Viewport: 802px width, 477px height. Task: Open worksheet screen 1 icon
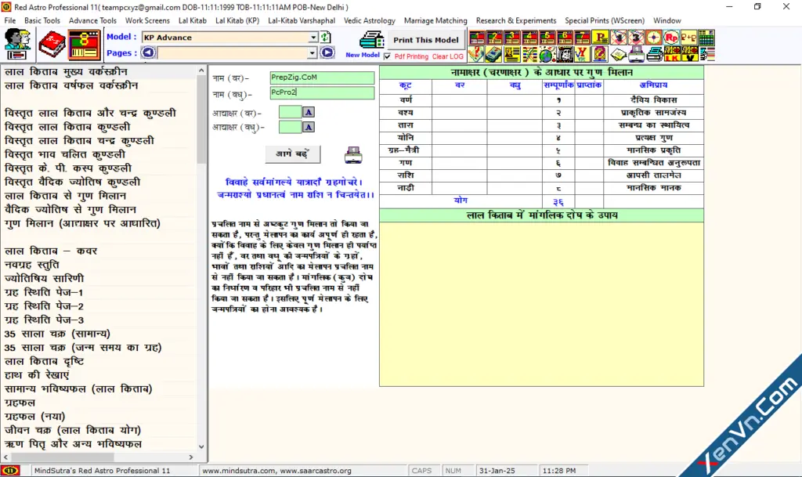477,38
